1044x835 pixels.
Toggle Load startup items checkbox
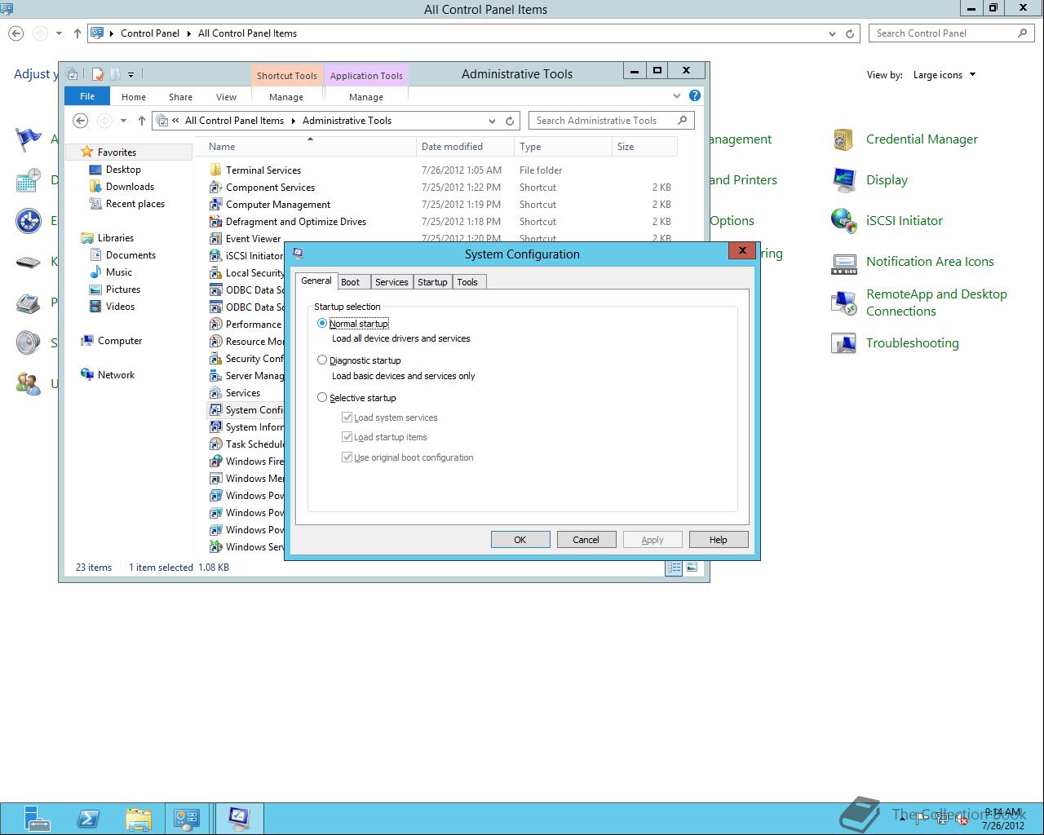coord(347,436)
